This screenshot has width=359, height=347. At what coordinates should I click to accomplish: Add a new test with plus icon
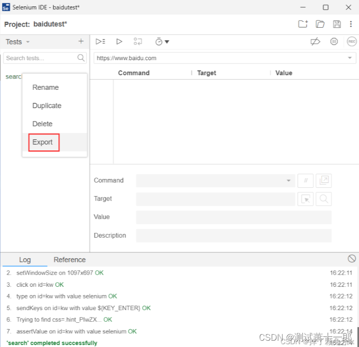(x=81, y=41)
